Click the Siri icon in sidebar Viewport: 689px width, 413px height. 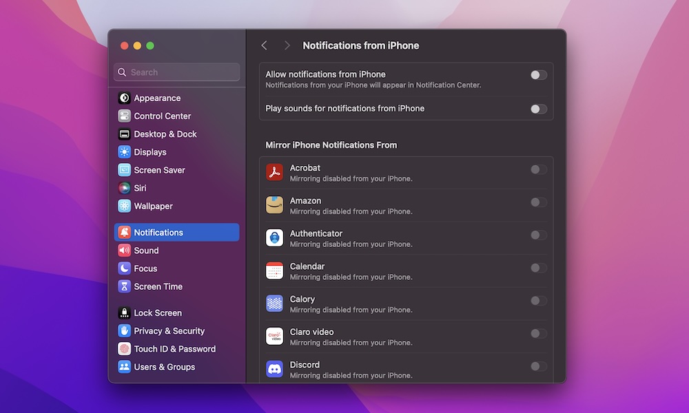click(124, 188)
